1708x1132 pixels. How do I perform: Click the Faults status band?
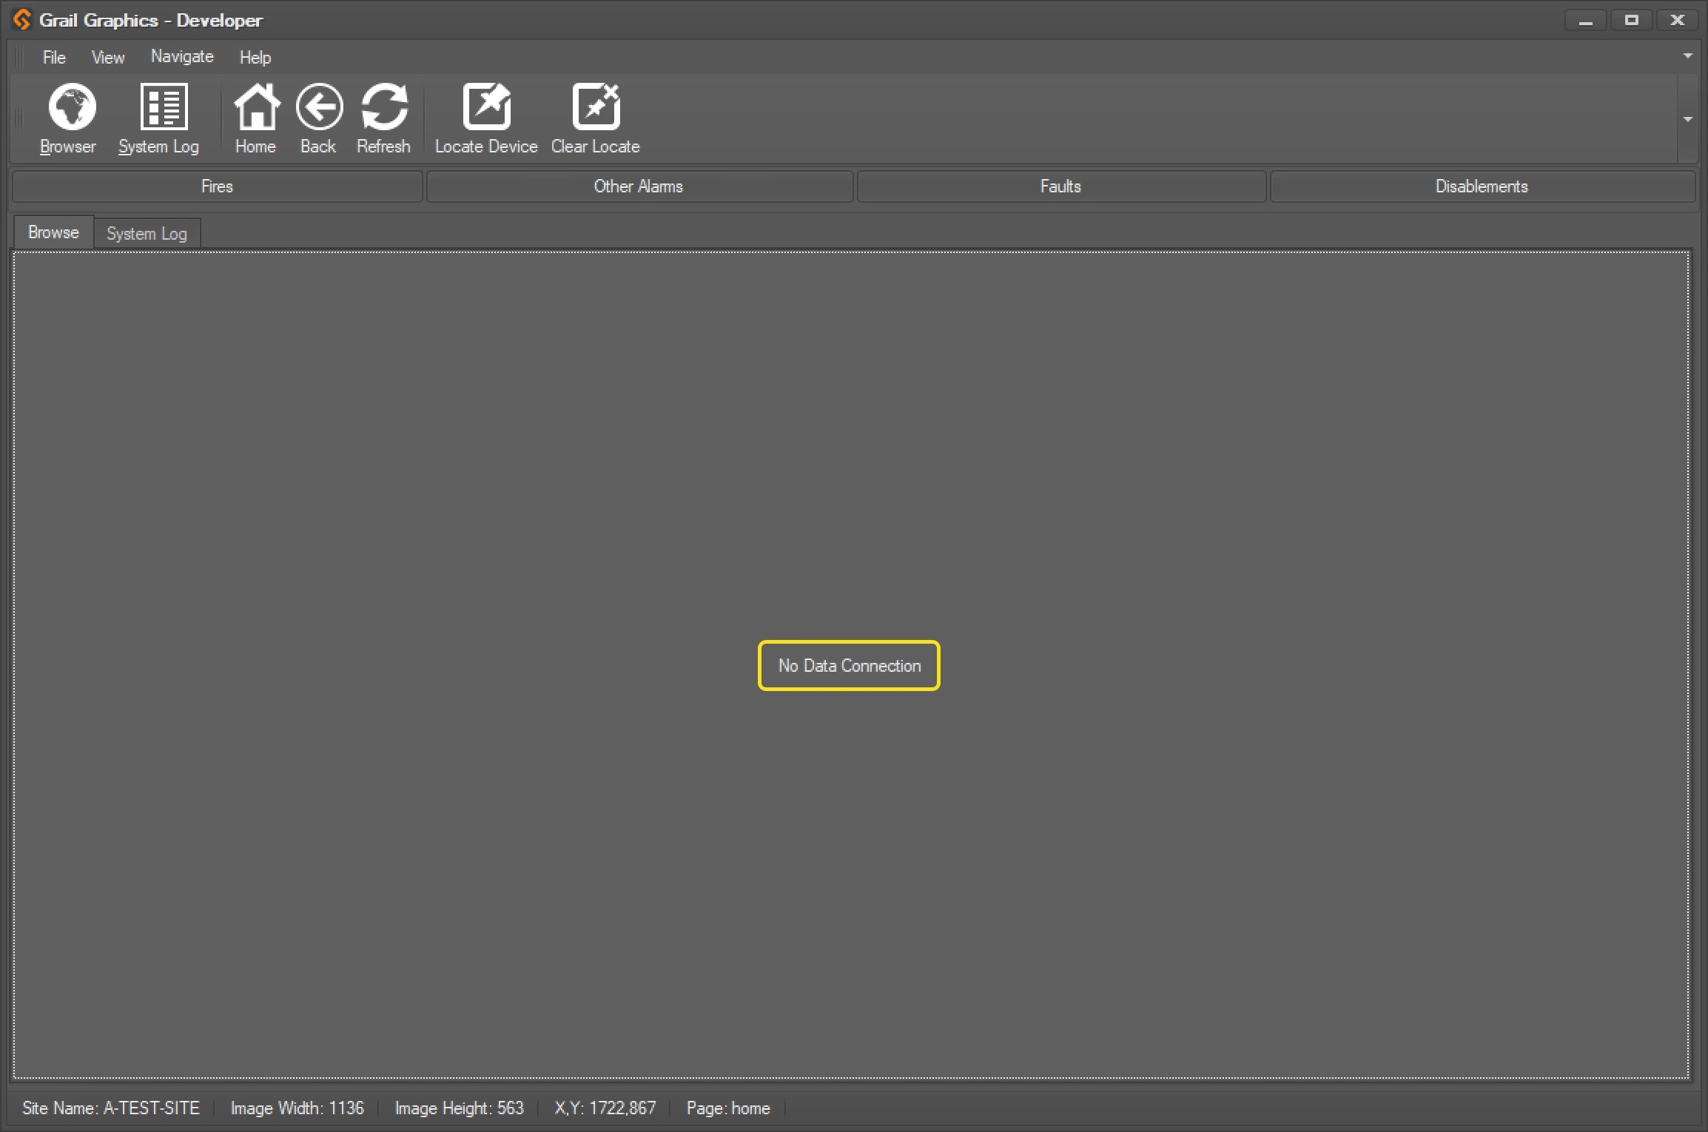tap(1060, 186)
